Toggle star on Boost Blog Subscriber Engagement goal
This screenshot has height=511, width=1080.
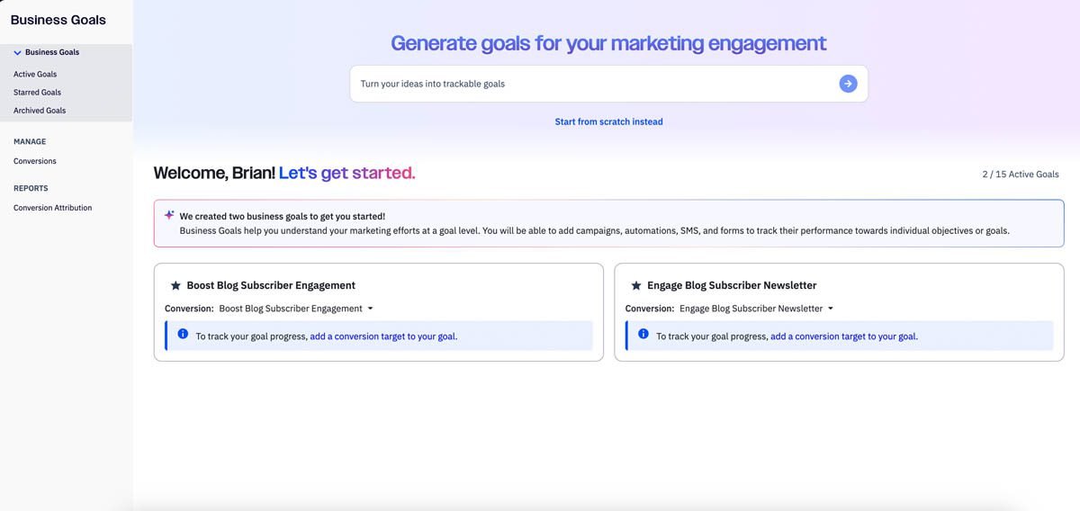coord(175,286)
